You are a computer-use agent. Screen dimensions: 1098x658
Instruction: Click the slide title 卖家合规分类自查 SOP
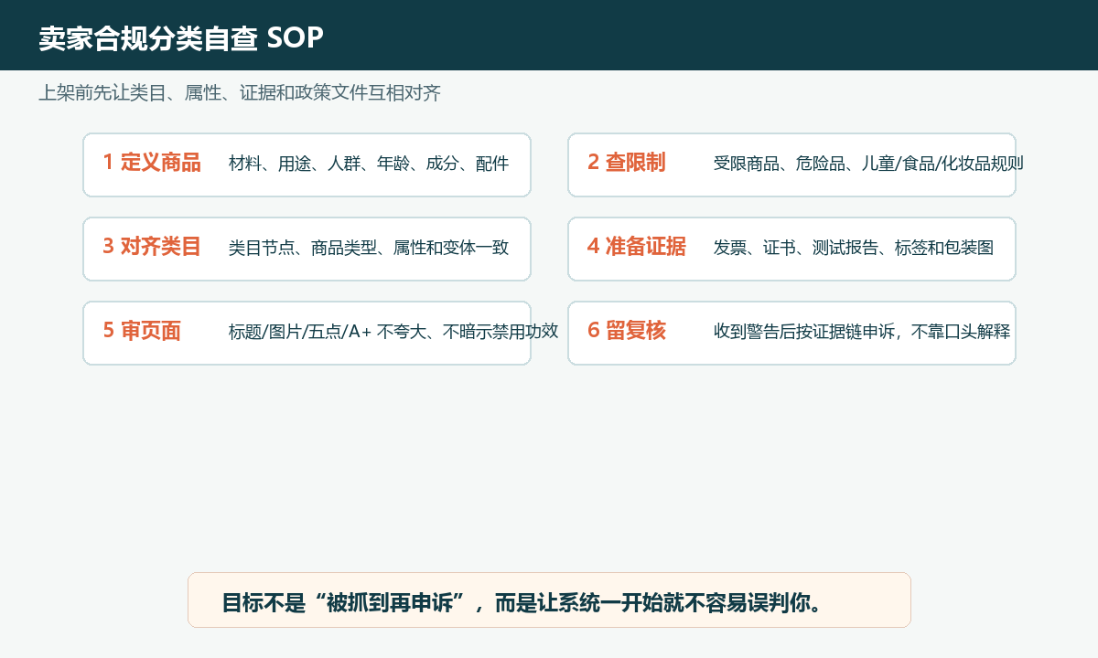181,38
